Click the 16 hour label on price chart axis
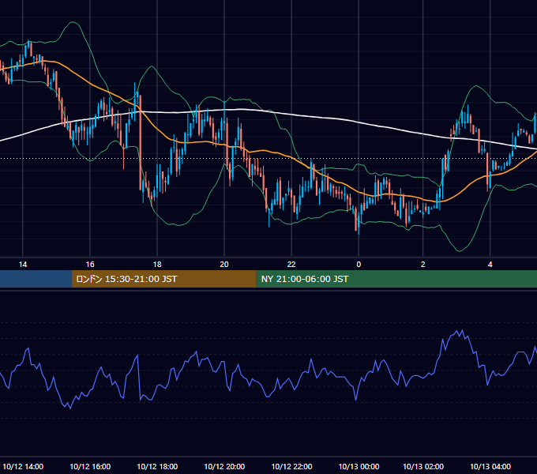 (90, 265)
